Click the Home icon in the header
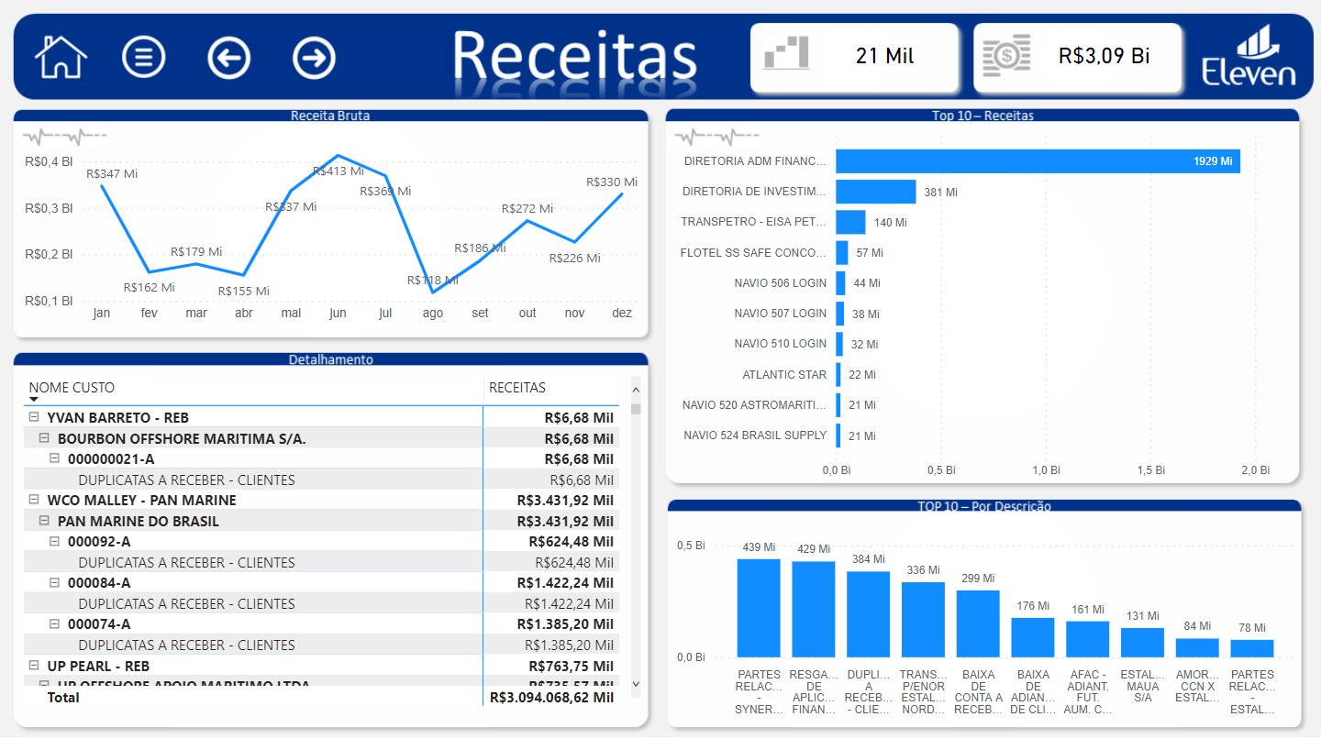Image resolution: width=1321 pixels, height=739 pixels. pyautogui.click(x=60, y=57)
